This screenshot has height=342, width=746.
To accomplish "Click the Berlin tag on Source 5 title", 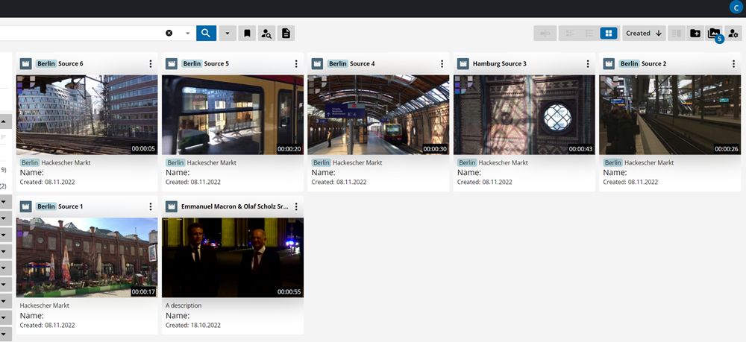I will point(192,64).
